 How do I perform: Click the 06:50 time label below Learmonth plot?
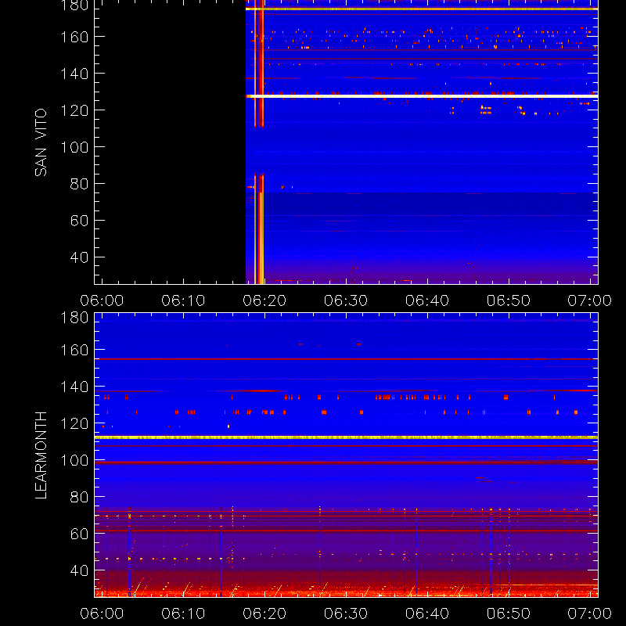[508, 613]
